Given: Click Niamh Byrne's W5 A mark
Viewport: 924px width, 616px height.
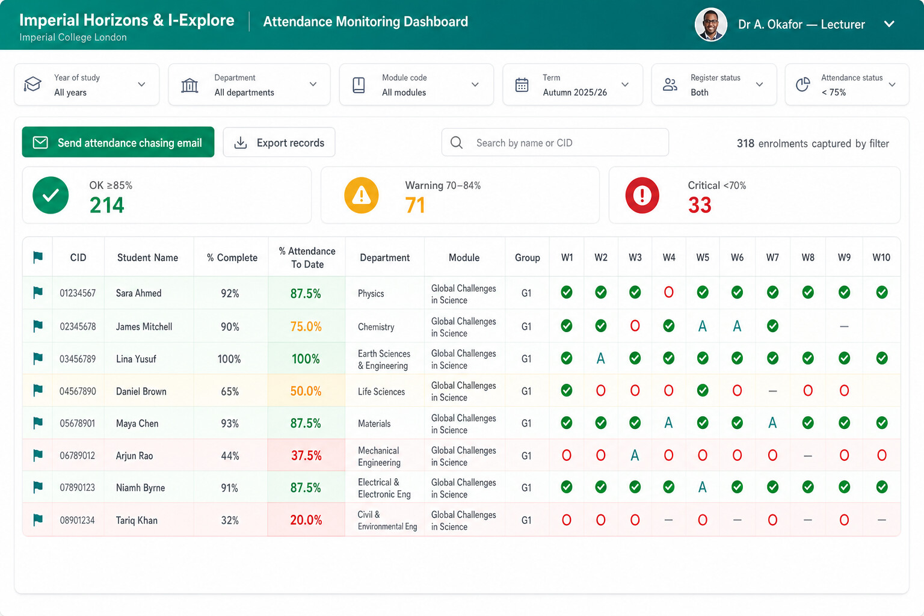Looking at the screenshot, I should (x=703, y=487).
